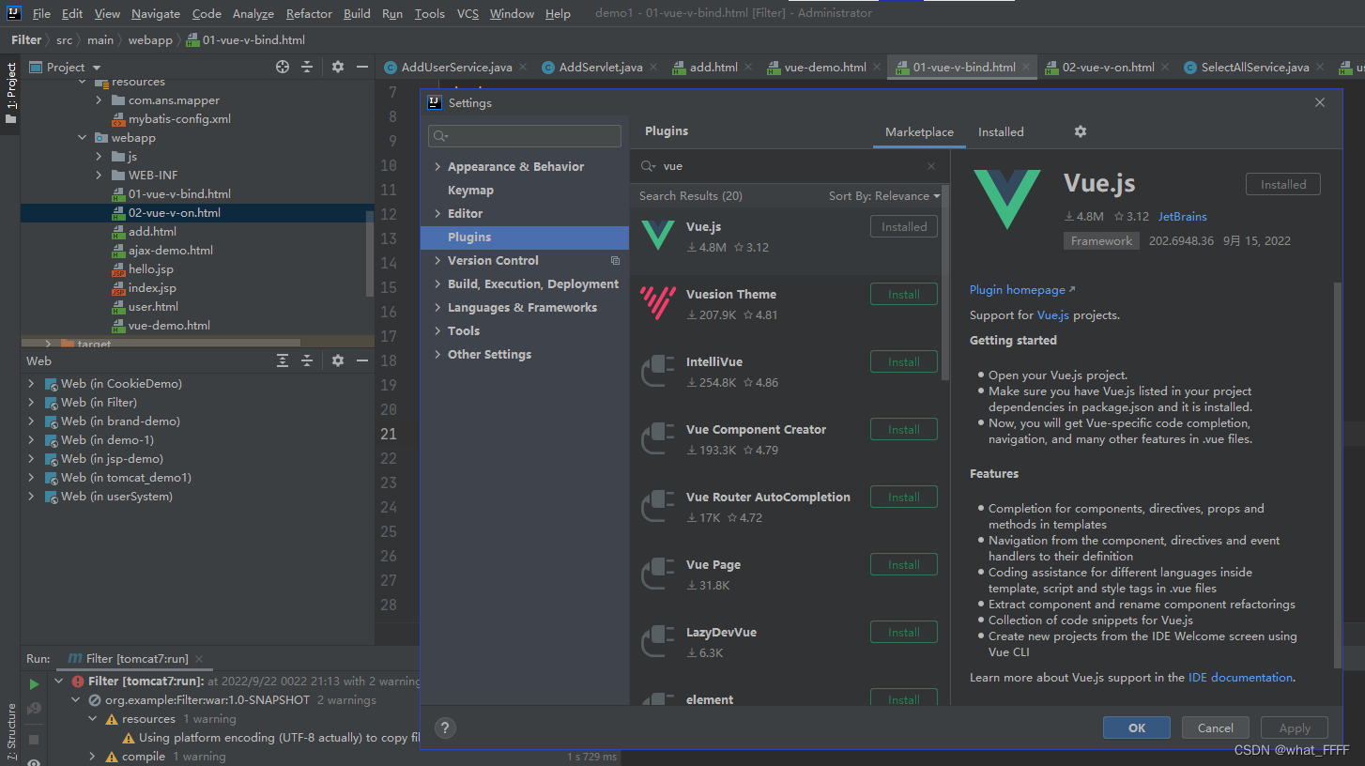
Task: Expand Web (in userSystem) node
Action: pyautogui.click(x=31, y=497)
